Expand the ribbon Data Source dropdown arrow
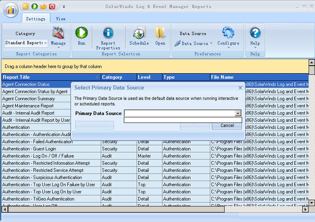Viewport: 315px width, 222px height. 211,43
